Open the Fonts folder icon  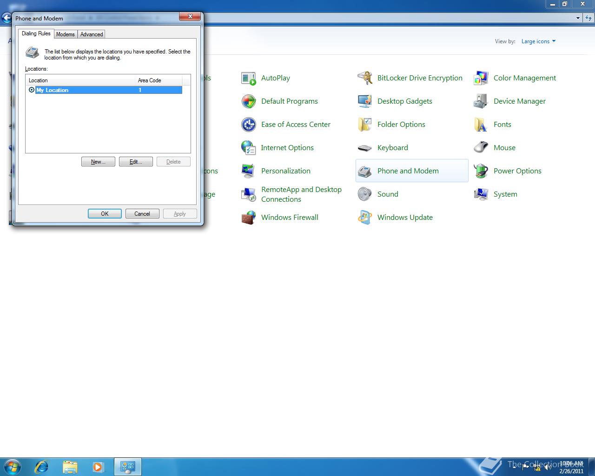(x=481, y=125)
